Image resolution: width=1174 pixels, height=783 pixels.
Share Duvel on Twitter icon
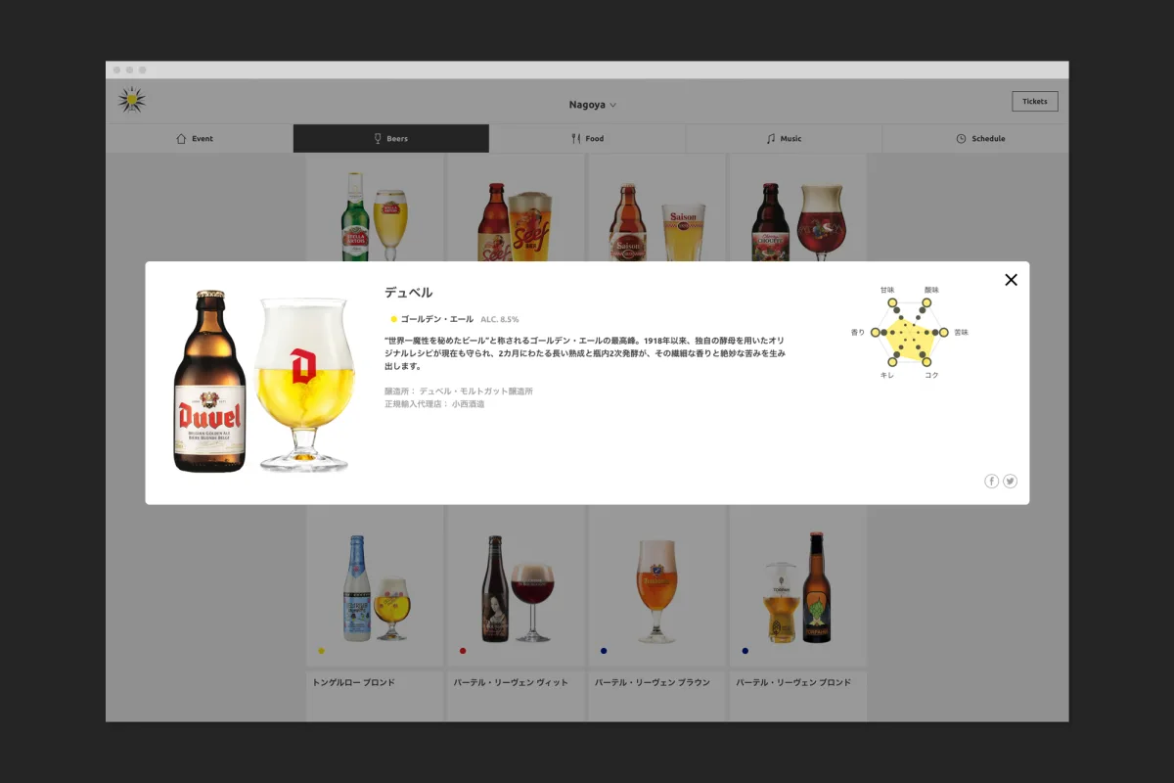(1010, 481)
